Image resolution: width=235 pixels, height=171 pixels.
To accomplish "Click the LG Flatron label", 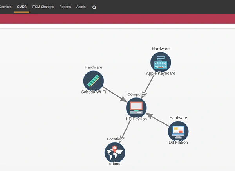I will [x=178, y=142].
